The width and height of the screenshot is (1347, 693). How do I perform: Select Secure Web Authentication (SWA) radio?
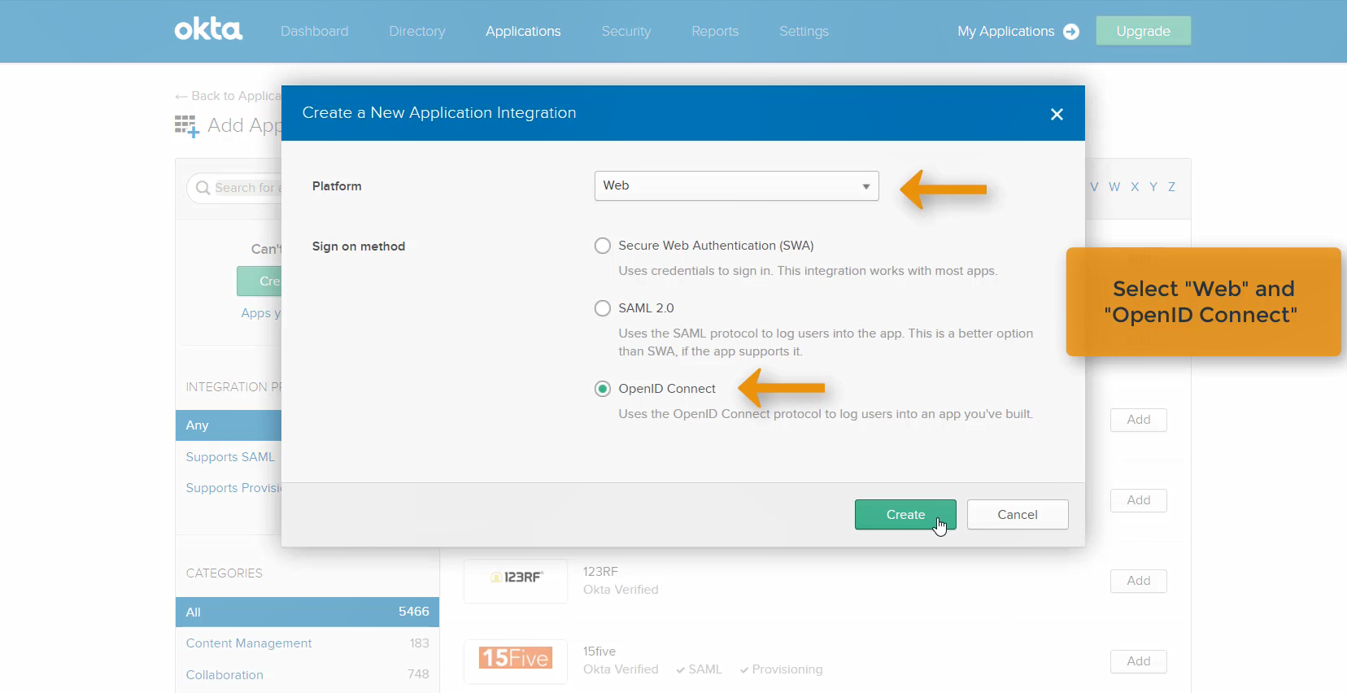point(602,246)
